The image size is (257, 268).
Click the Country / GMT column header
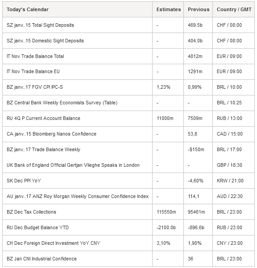(234, 9)
